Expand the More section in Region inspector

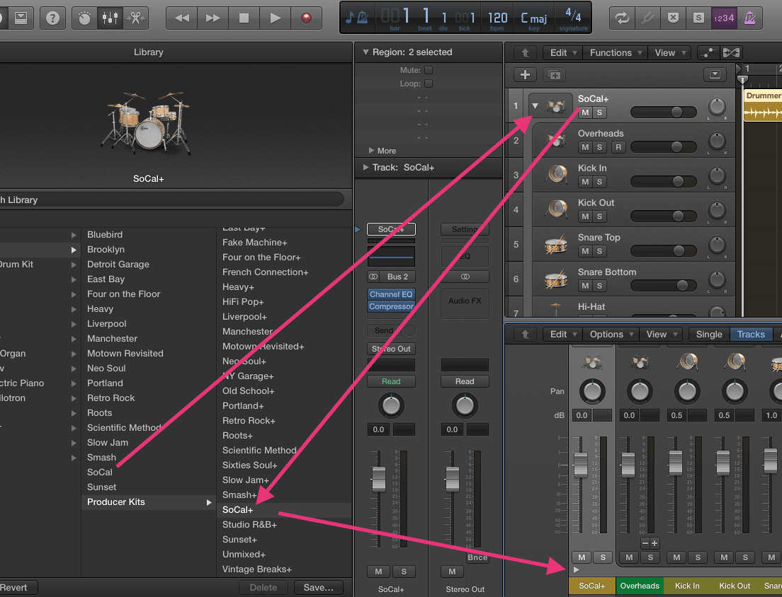tap(371, 151)
